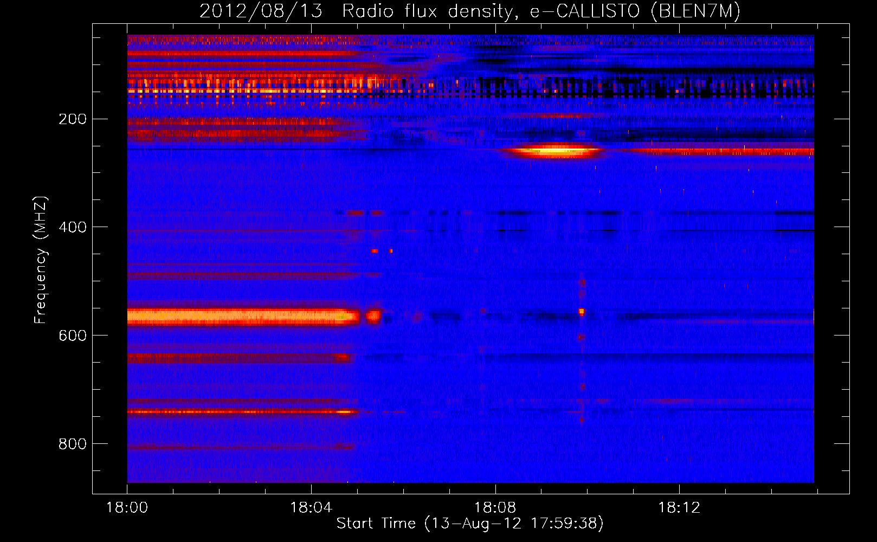877x542 pixels.
Task: Click the '18:00' time tick label
Action: tap(127, 507)
